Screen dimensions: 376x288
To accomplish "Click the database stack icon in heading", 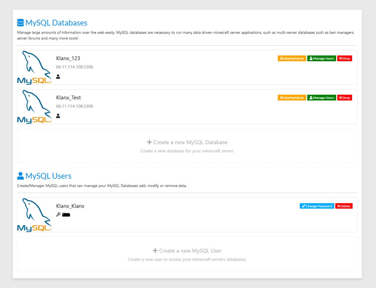I will [x=20, y=23].
